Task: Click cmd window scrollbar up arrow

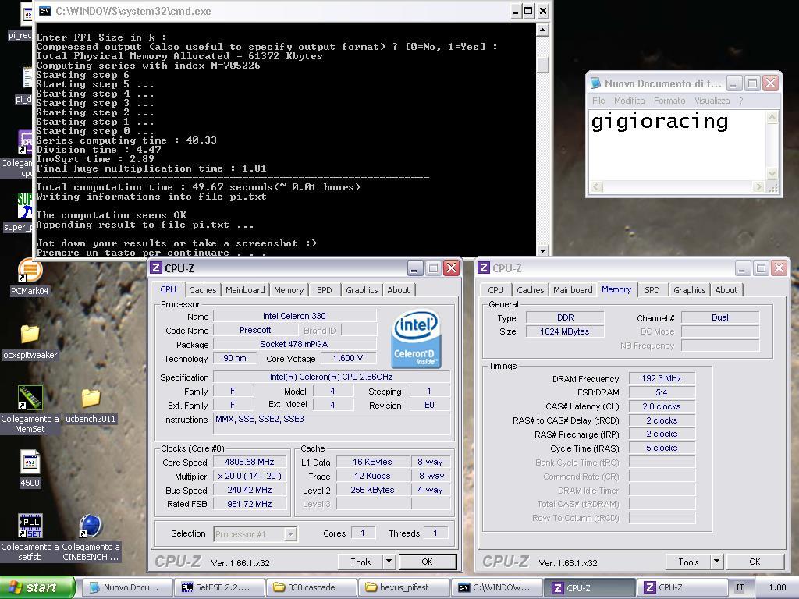Action: 542,30
